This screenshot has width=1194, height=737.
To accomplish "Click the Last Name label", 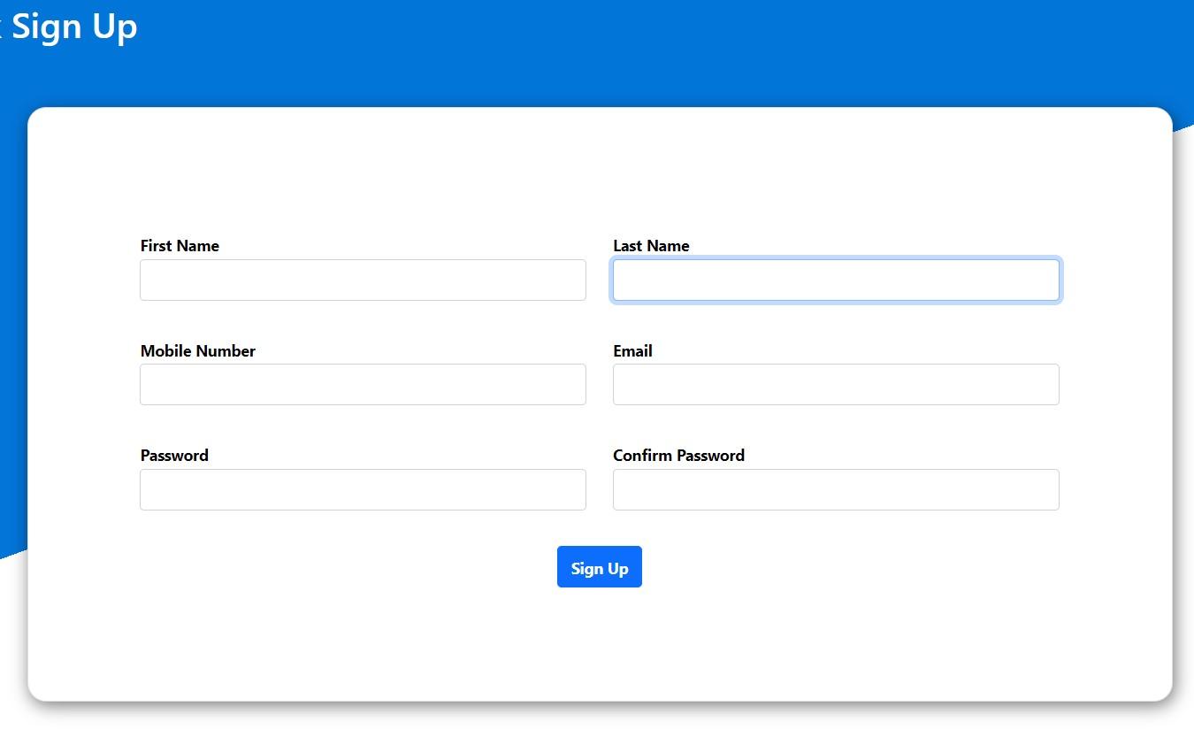I will pos(651,246).
